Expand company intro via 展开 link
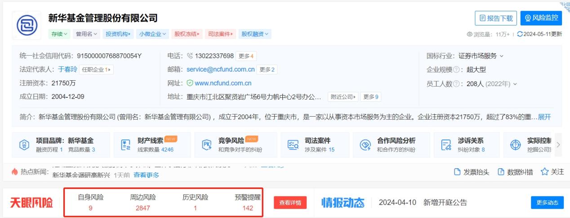Viewport: 570px width, 218px height. click(544, 117)
